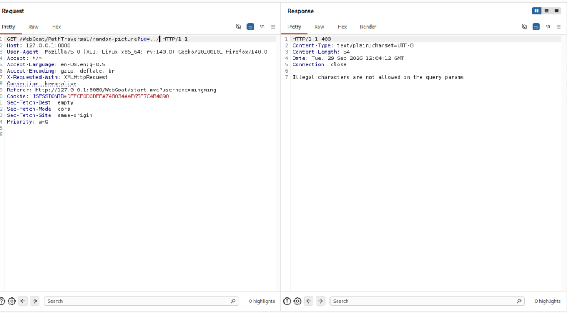The height and width of the screenshot is (313, 567).
Task: Toggle show non-printable \n in Response
Action: click(x=548, y=27)
